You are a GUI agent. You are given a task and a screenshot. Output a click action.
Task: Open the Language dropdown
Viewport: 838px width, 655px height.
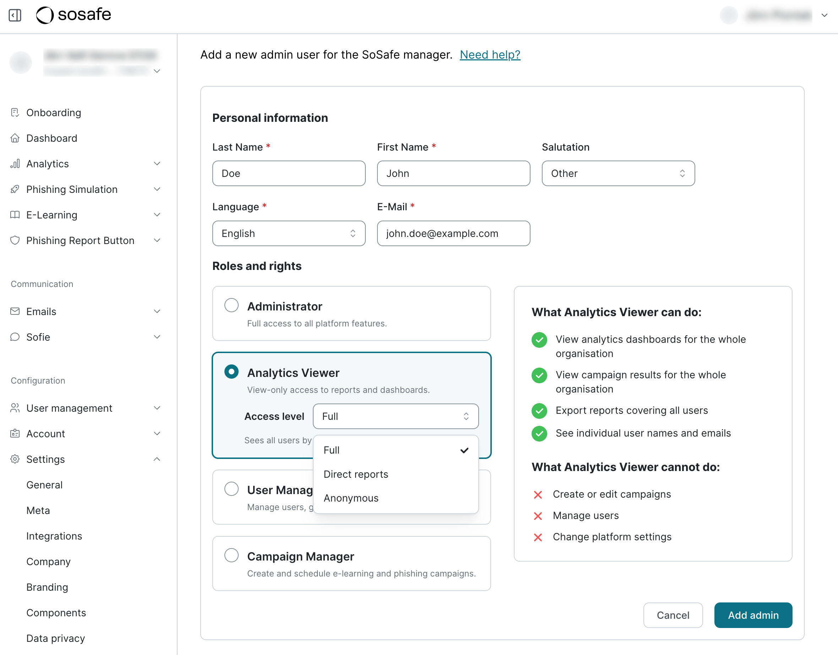289,233
